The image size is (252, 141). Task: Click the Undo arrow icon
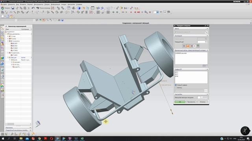(x=33, y=8)
